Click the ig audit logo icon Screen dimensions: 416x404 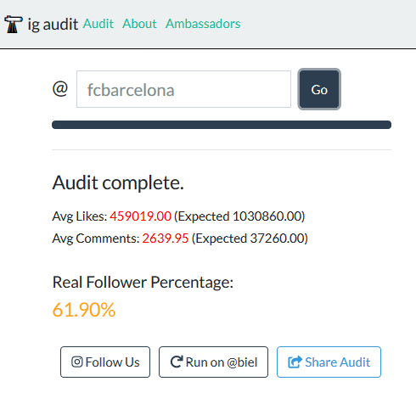(x=14, y=24)
